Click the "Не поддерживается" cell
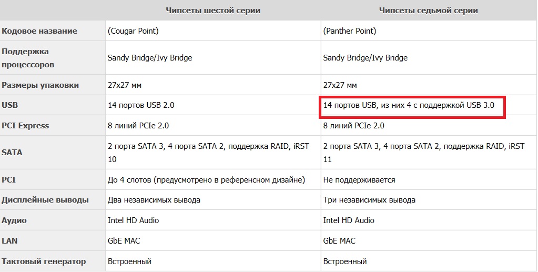This screenshot has height=272, width=538. point(359,180)
